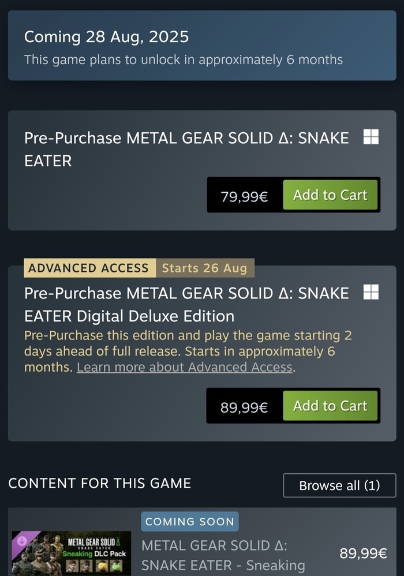This screenshot has height=576, width=404.
Task: Click the Windows icon beside standard edition title
Action: pyautogui.click(x=371, y=137)
